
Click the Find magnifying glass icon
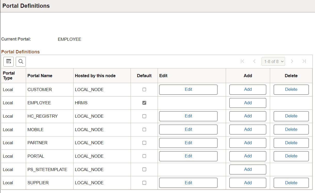[x=21, y=61]
